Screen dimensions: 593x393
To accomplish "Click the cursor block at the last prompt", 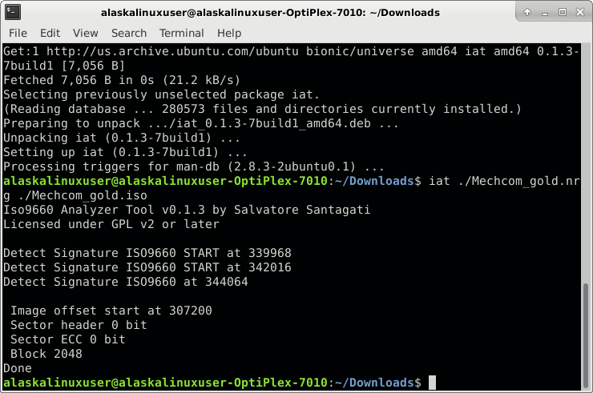I will 432,383.
